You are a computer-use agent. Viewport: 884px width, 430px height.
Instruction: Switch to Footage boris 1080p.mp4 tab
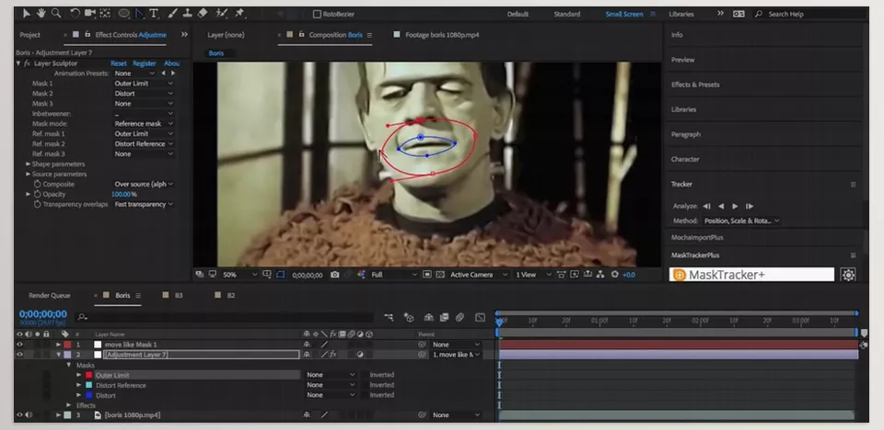pyautogui.click(x=442, y=35)
